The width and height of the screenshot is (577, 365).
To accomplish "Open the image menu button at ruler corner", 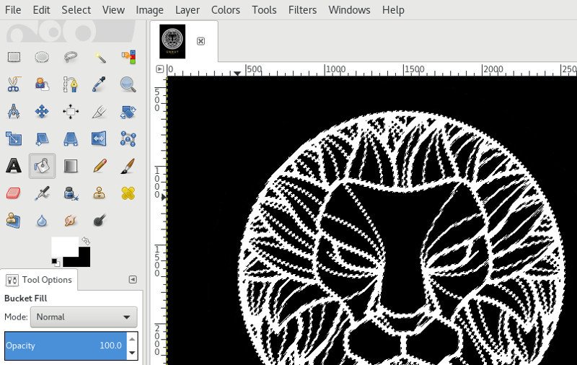I will tap(159, 69).
